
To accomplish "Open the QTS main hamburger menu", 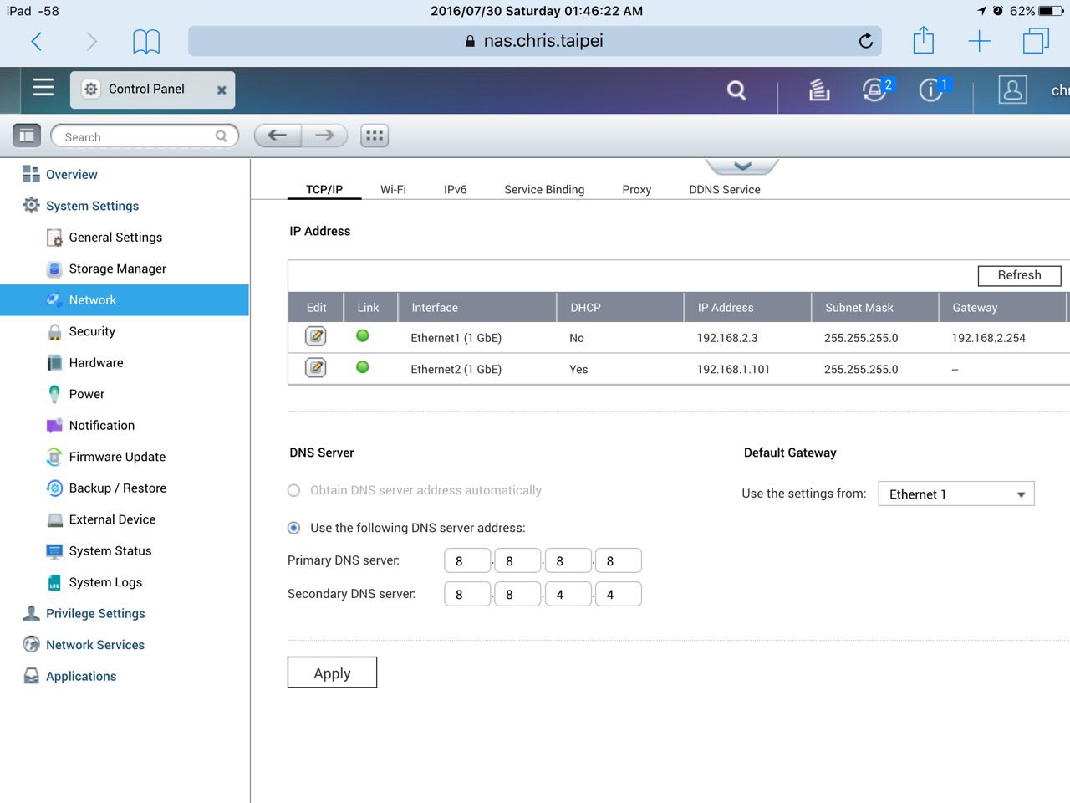I will tap(43, 88).
